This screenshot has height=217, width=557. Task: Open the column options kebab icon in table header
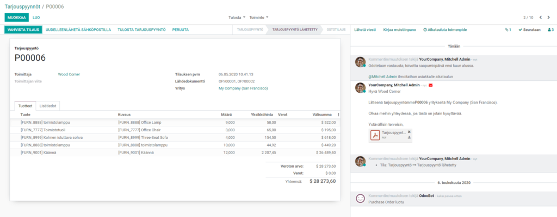pyautogui.click(x=338, y=115)
